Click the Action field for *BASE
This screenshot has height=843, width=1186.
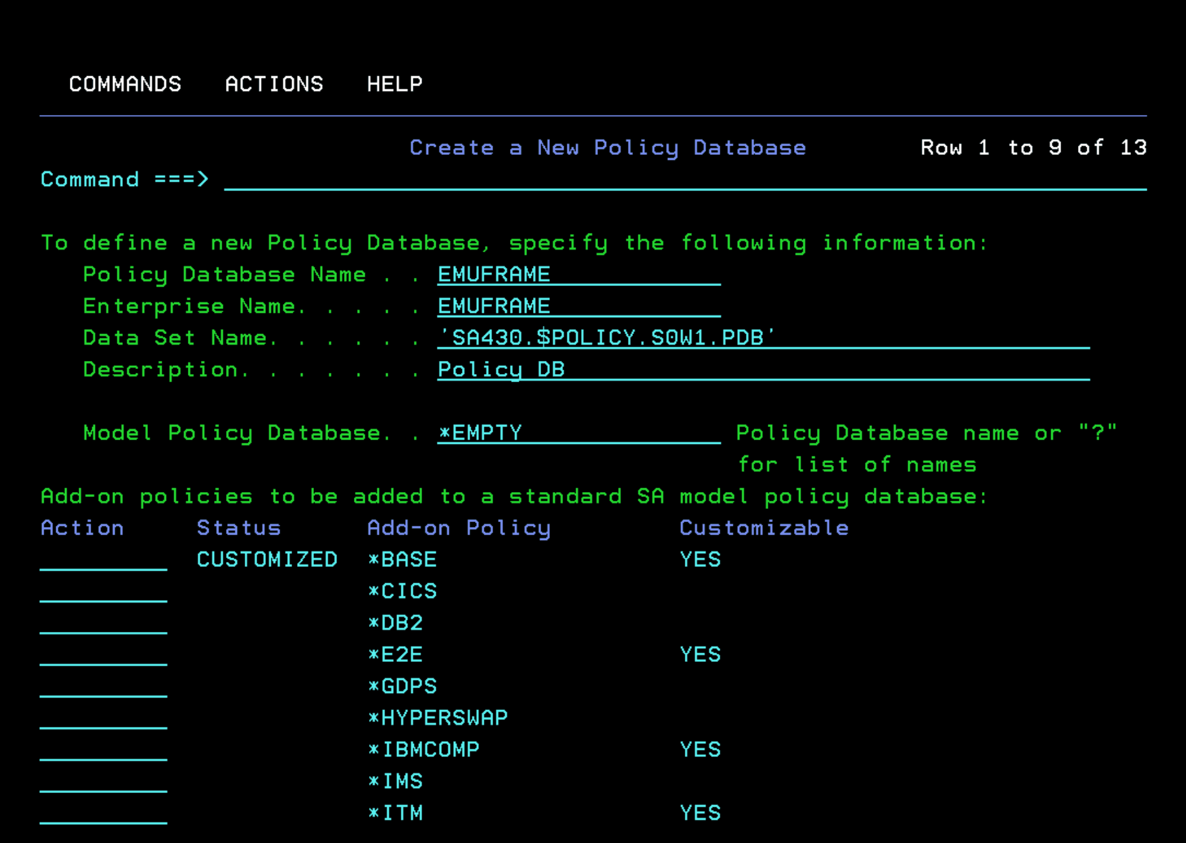click(x=104, y=560)
